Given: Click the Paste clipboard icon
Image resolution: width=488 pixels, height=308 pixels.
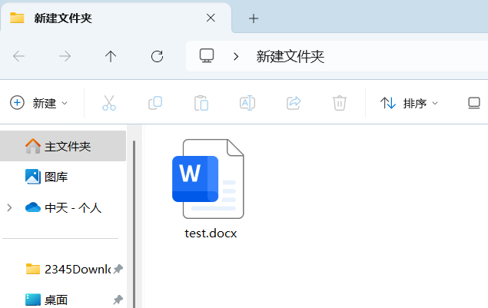Looking at the screenshot, I should [x=201, y=103].
